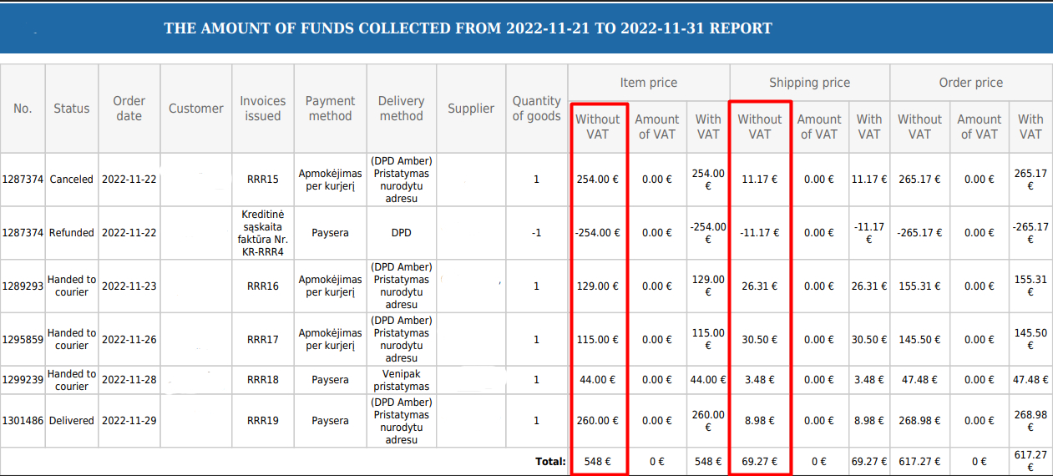Click the report title banner

pyautogui.click(x=468, y=28)
